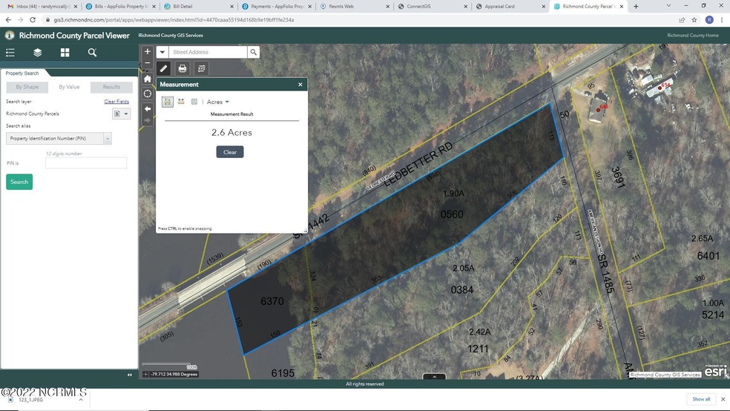Open address search source dropdown arrow

162,52
